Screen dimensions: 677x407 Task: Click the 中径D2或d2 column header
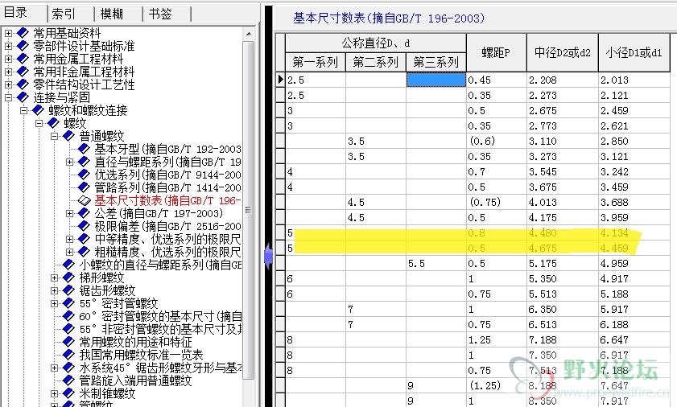click(x=562, y=52)
